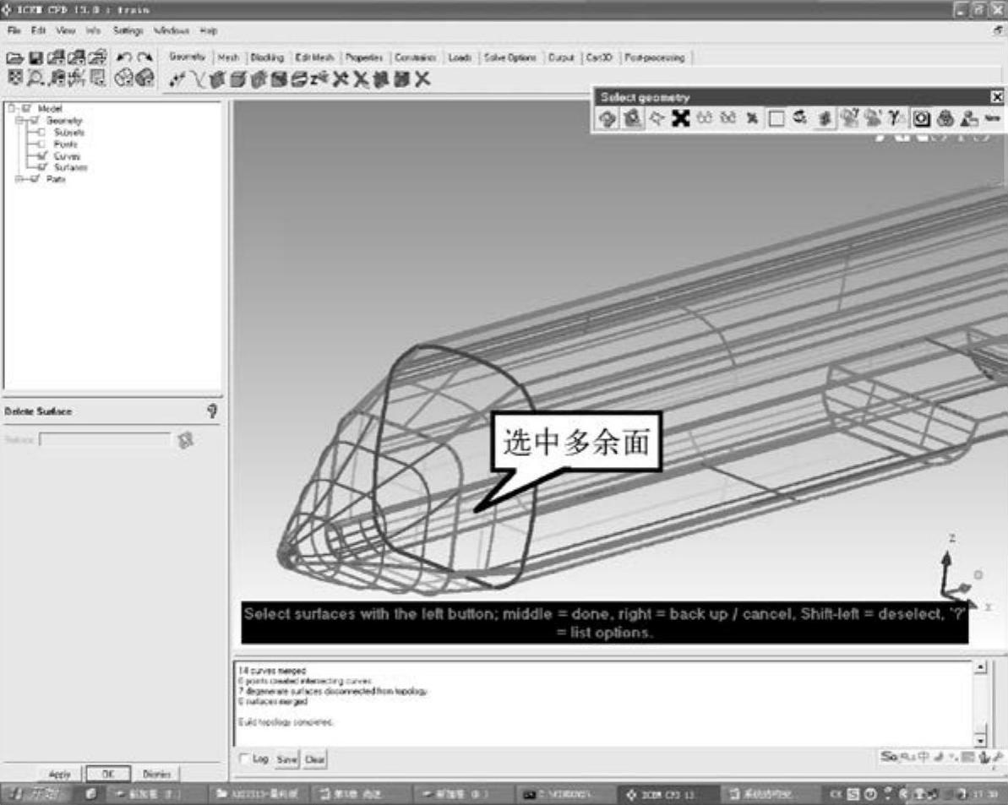Screen dimensions: 1008x805
Task: Enable the Points checkbox in tree
Action: point(41,144)
